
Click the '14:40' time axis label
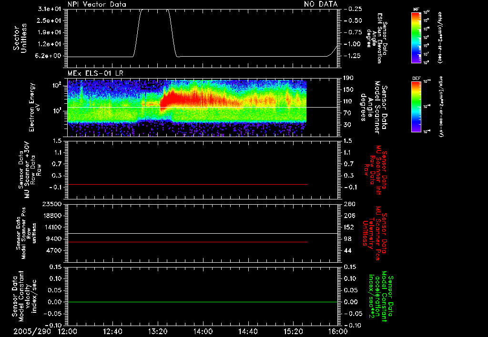(248, 331)
